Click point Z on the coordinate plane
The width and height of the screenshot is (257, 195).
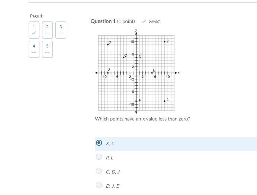pos(164,42)
